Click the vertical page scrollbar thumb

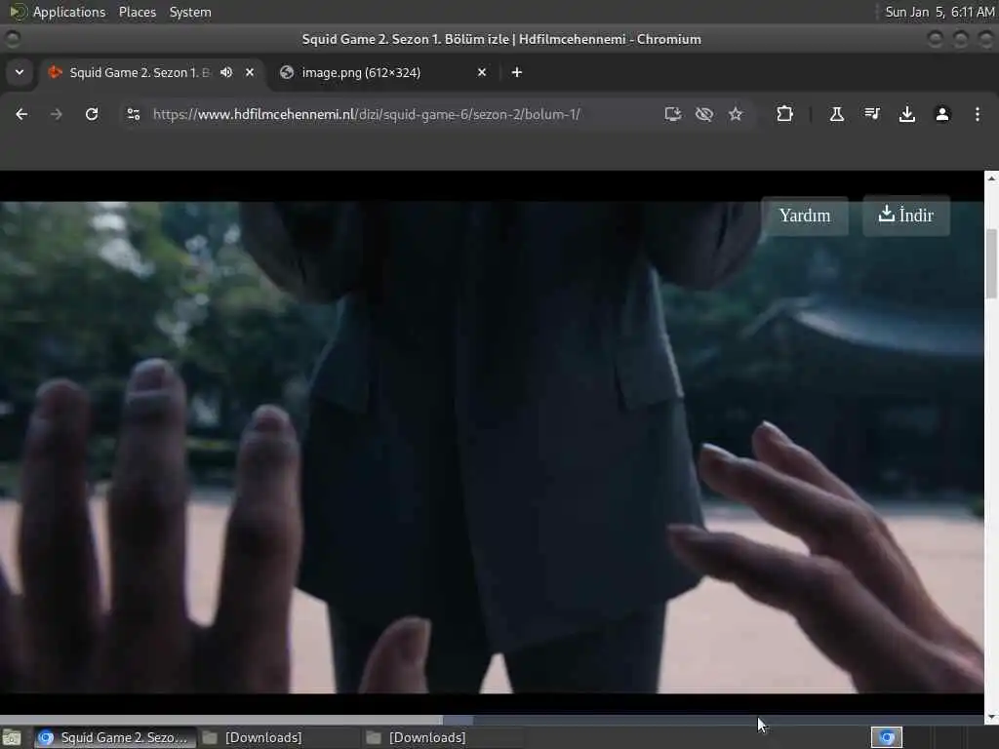coord(991,263)
